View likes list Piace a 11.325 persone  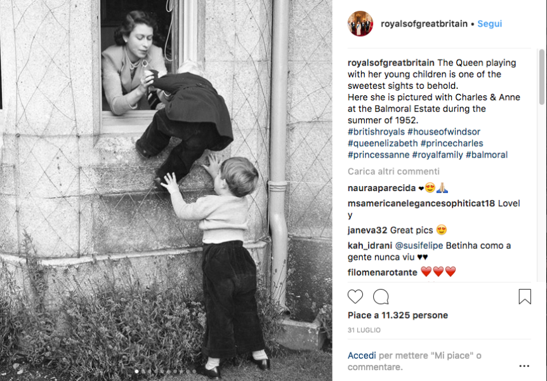[398, 316]
